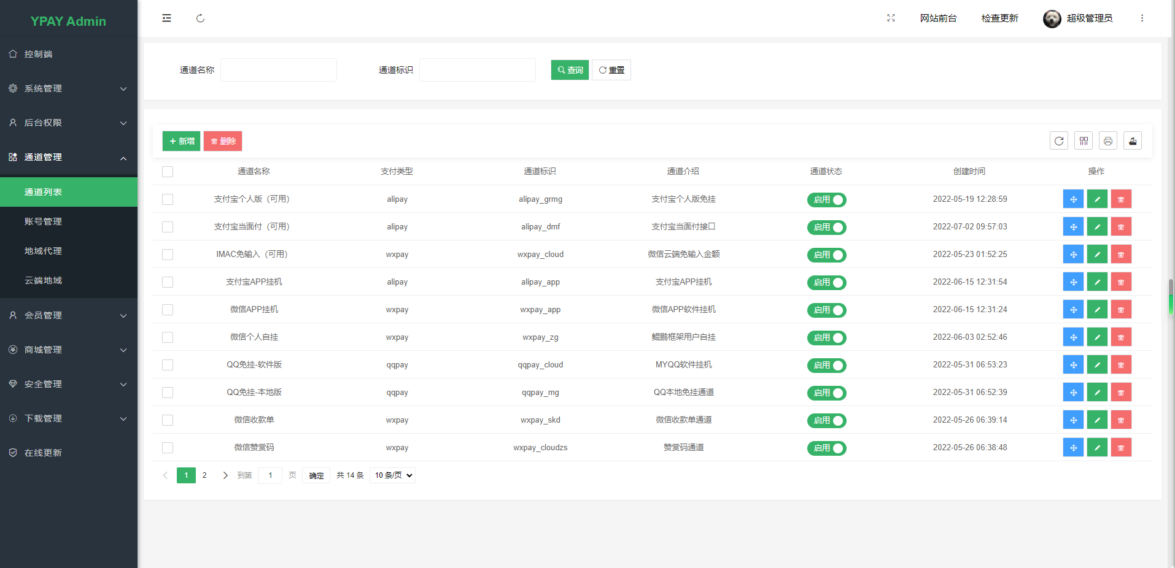The image size is (1175, 568).
Task: Delete the 微信赞赏码 channel via red trash icon
Action: tap(1120, 447)
